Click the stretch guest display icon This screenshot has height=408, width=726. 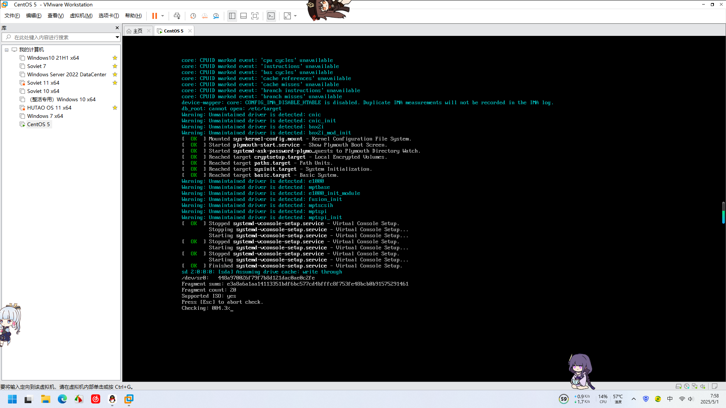287,16
